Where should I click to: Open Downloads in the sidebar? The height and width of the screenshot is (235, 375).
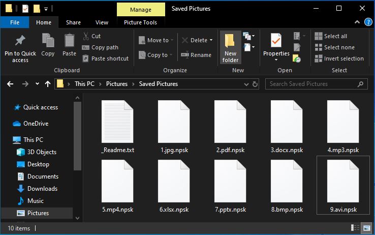[x=37, y=189]
